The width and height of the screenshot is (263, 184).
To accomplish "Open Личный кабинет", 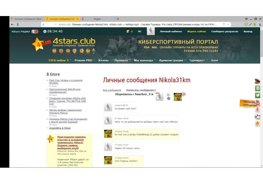I will tap(171, 32).
